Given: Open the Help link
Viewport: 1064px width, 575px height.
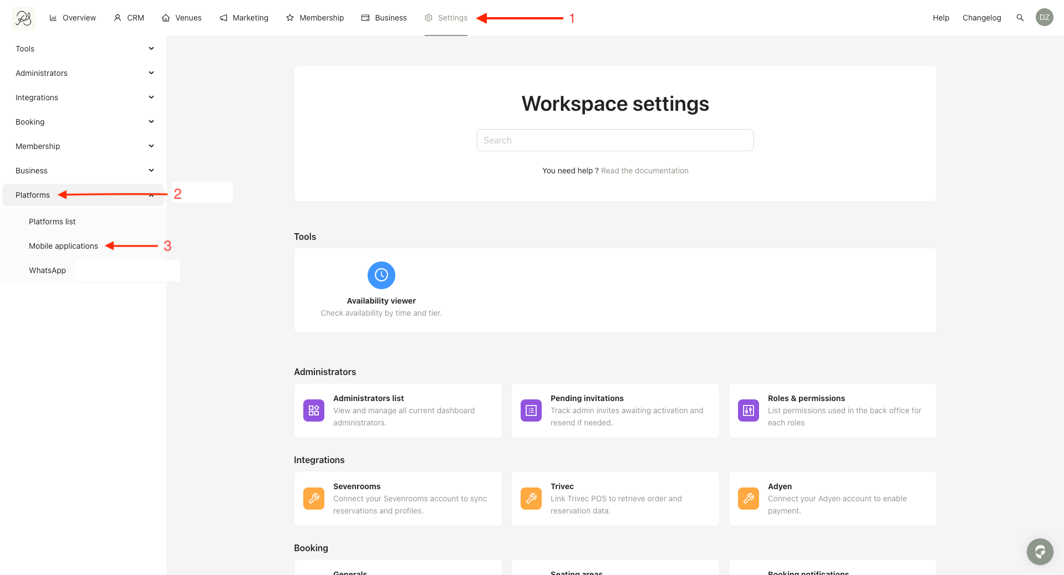Looking at the screenshot, I should 941,18.
